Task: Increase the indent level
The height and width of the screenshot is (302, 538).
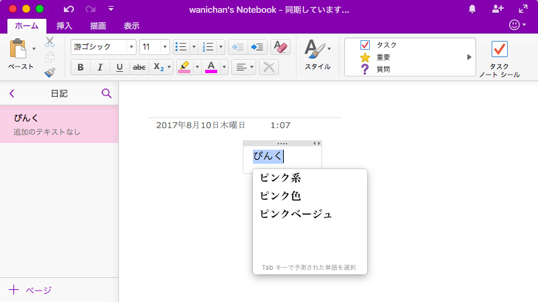Action: point(258,47)
